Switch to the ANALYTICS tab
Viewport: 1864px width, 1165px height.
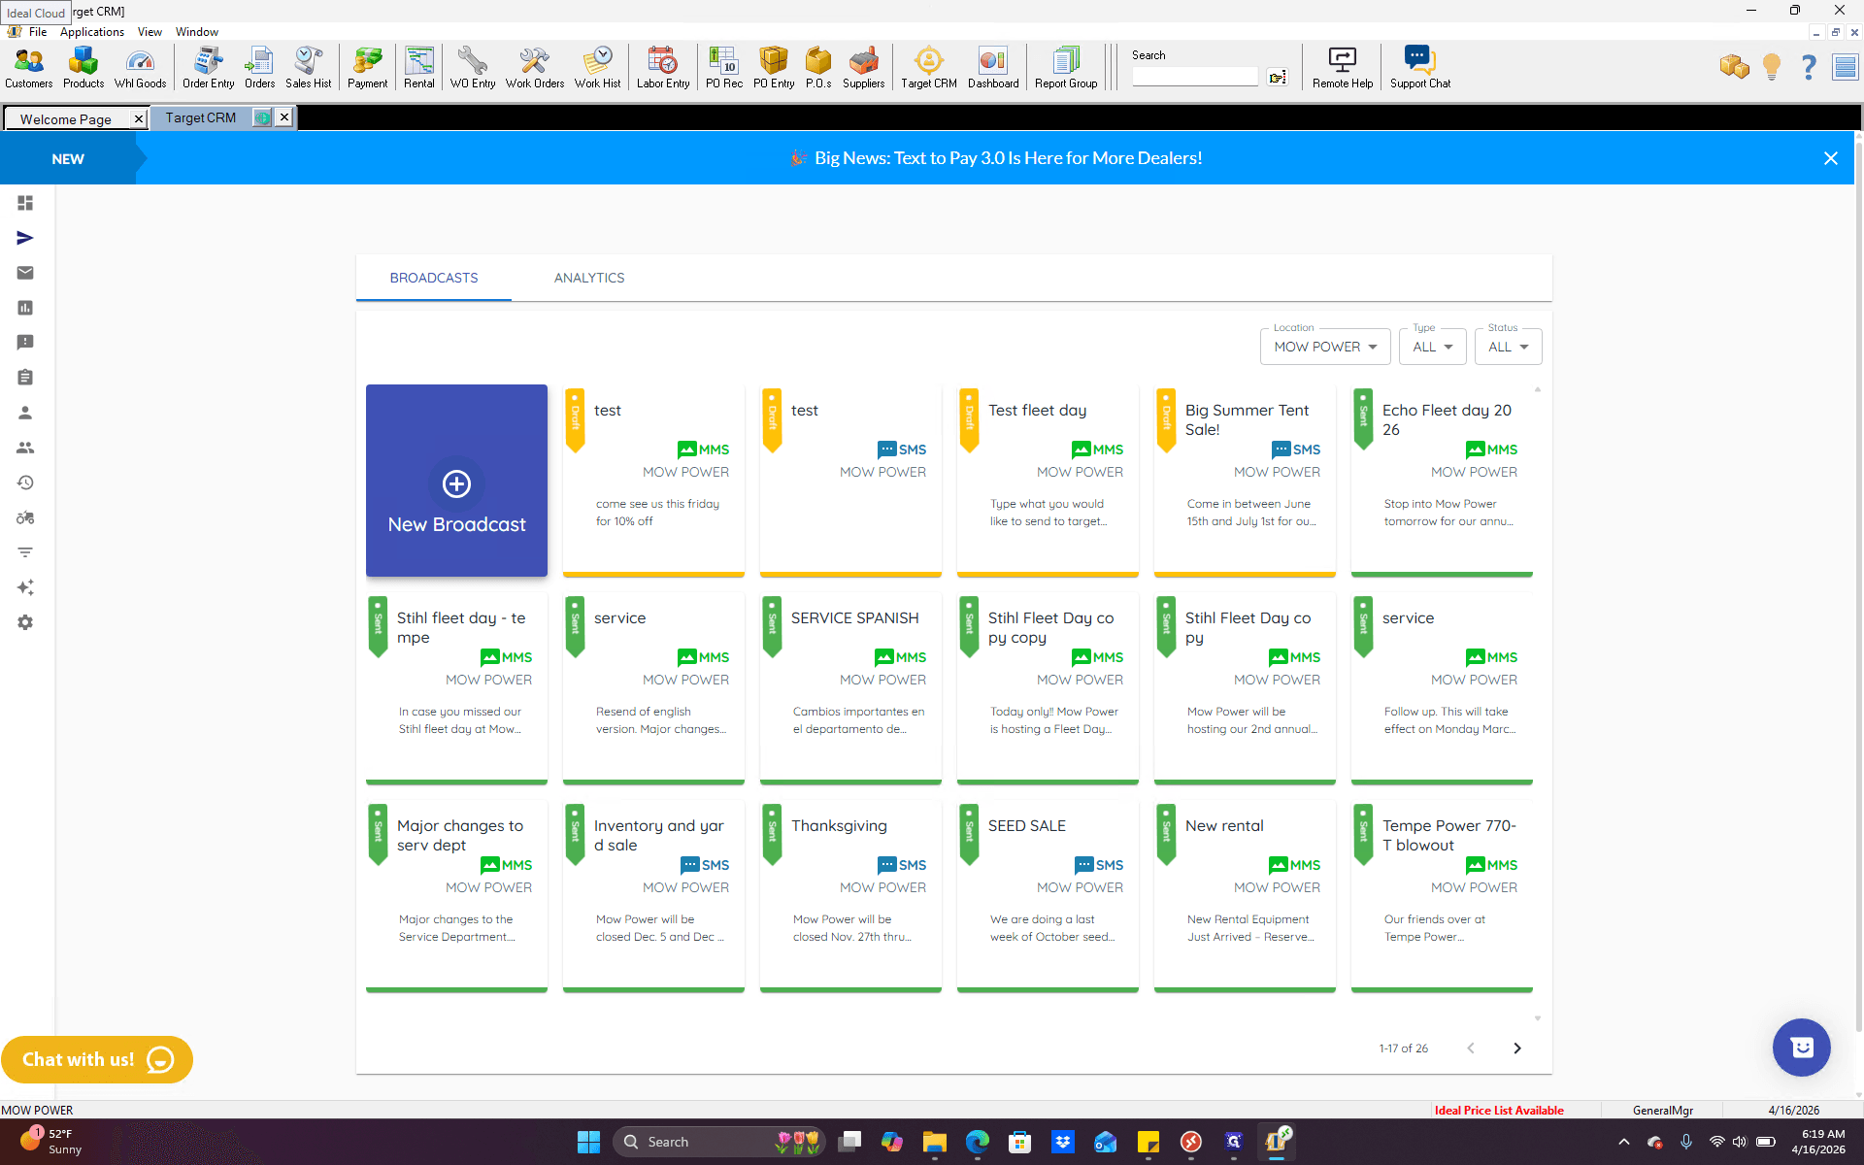tap(589, 278)
